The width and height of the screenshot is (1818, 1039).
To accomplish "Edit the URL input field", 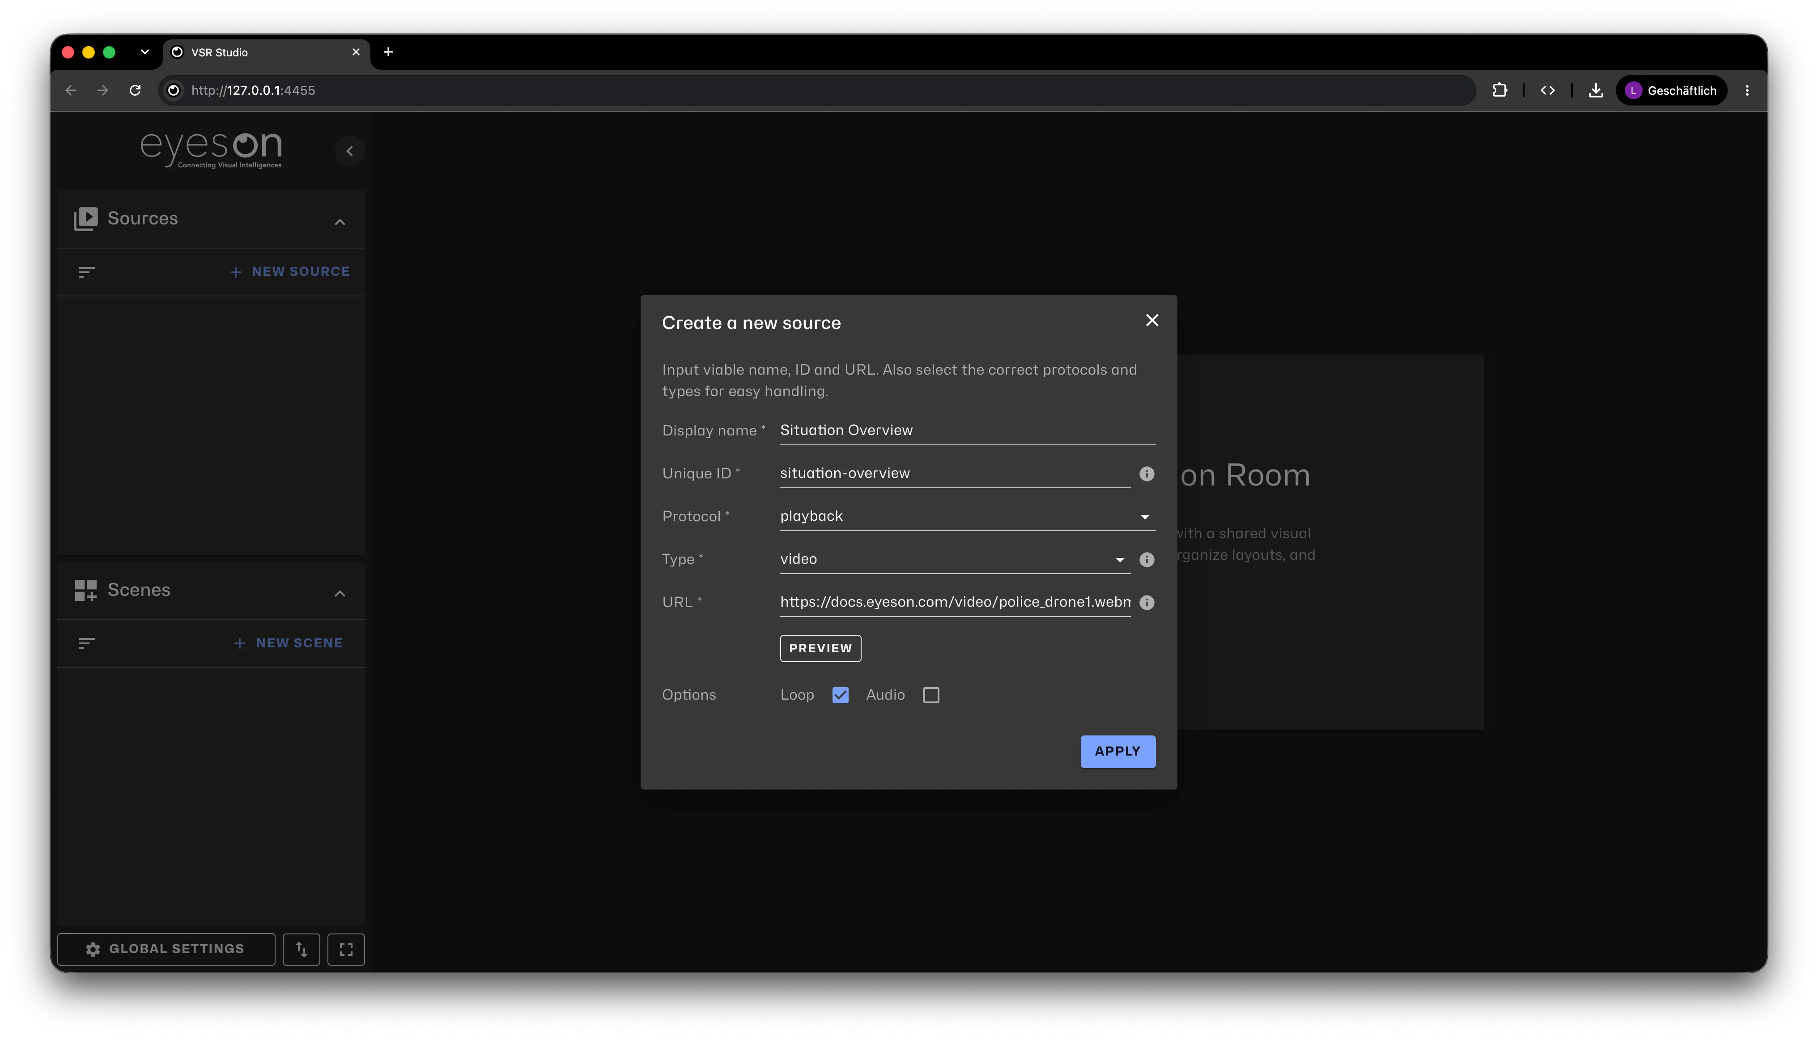I will pos(955,602).
